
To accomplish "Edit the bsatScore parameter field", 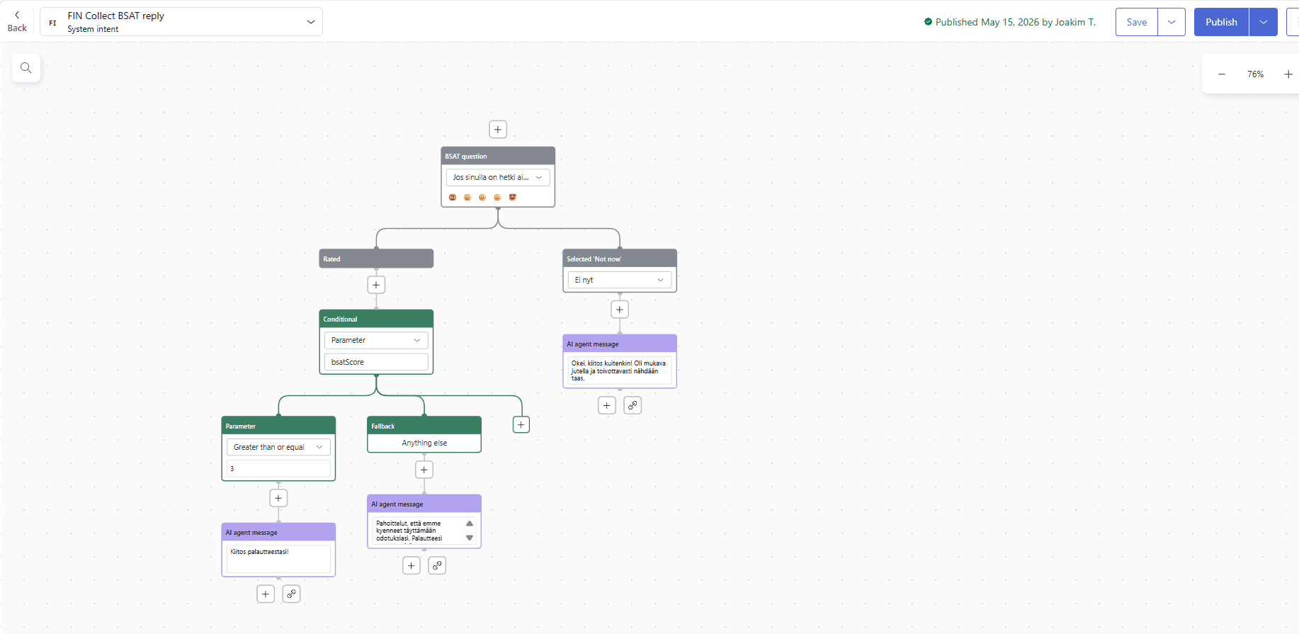I will (x=376, y=362).
